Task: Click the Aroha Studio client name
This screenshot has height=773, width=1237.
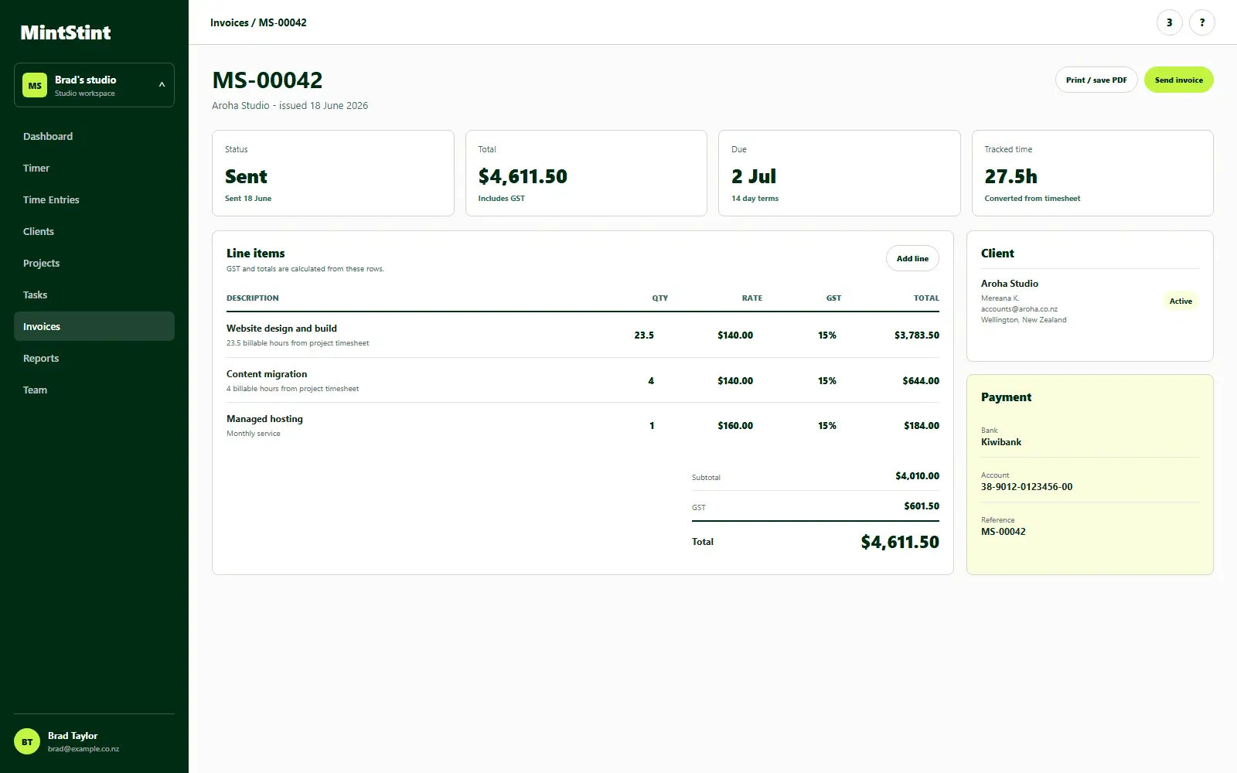Action: pyautogui.click(x=1010, y=284)
